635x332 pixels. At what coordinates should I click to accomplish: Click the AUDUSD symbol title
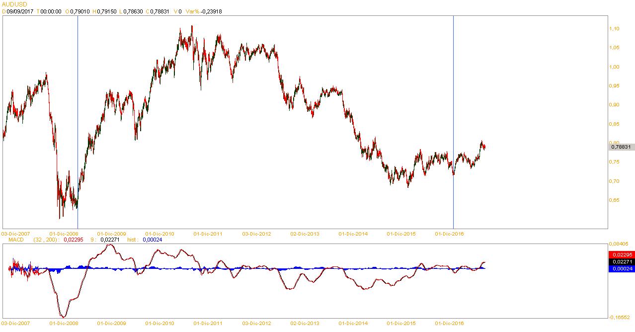tap(14, 3)
